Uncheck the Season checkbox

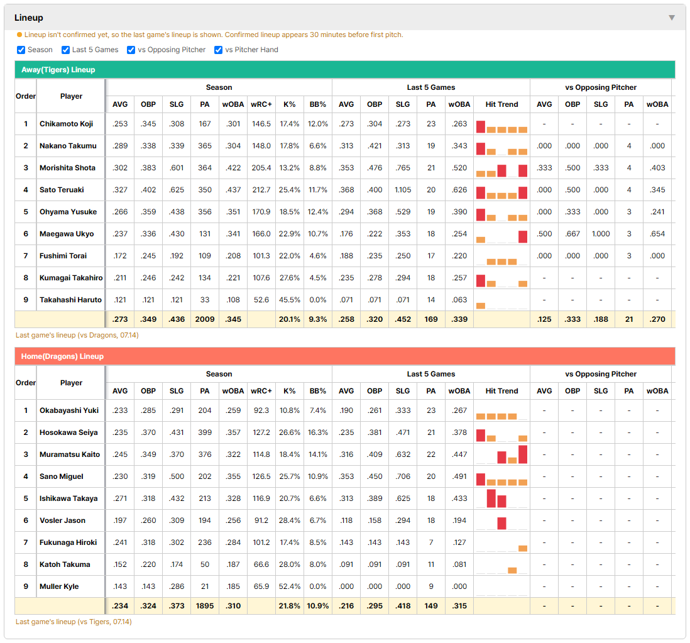point(21,50)
